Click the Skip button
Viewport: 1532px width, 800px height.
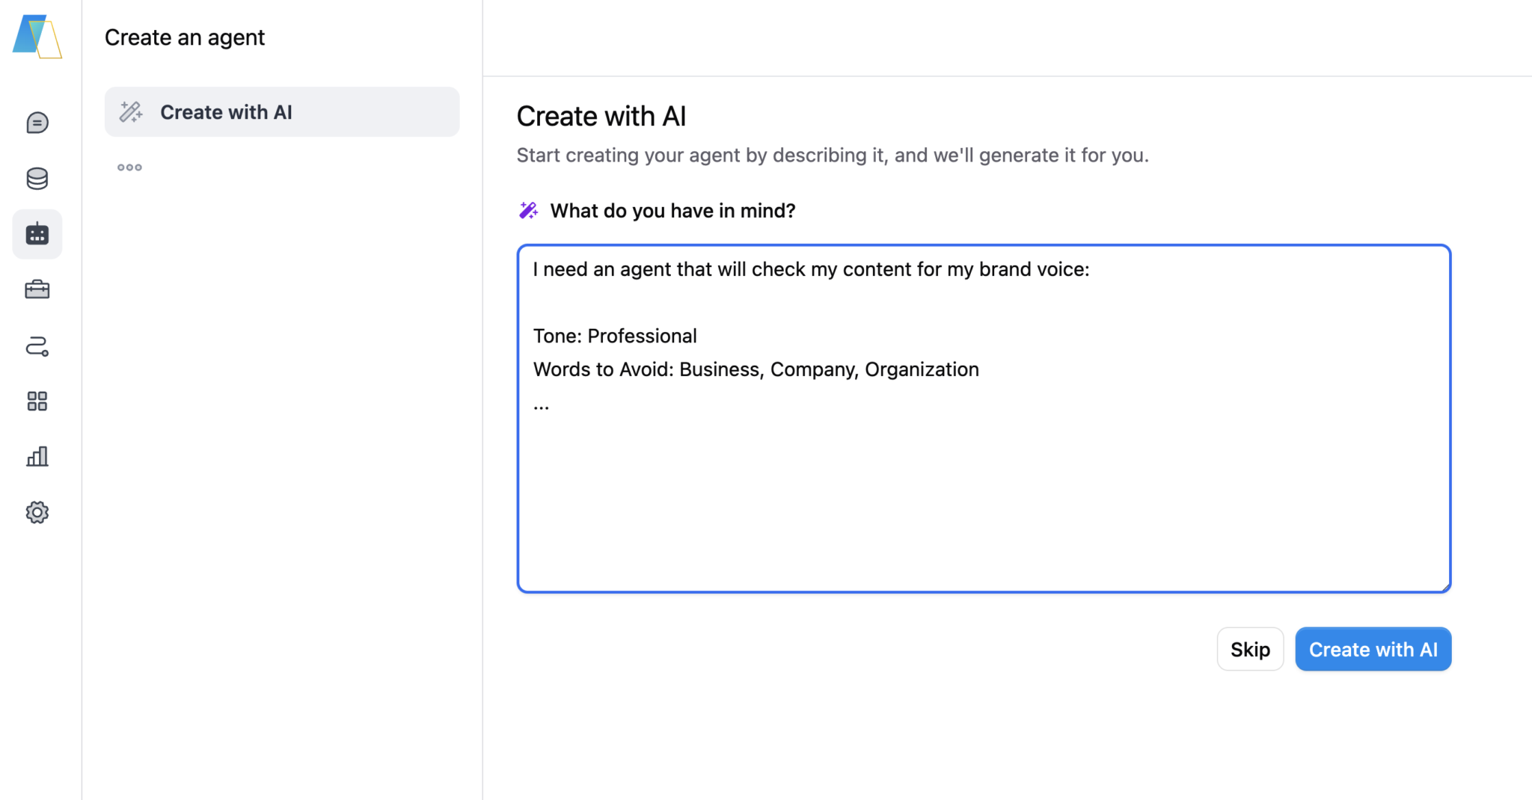click(1249, 648)
